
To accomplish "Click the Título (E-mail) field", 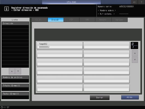I will [x=15, y=87].
